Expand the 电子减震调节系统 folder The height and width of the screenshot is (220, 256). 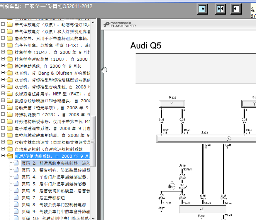pos(3,128)
